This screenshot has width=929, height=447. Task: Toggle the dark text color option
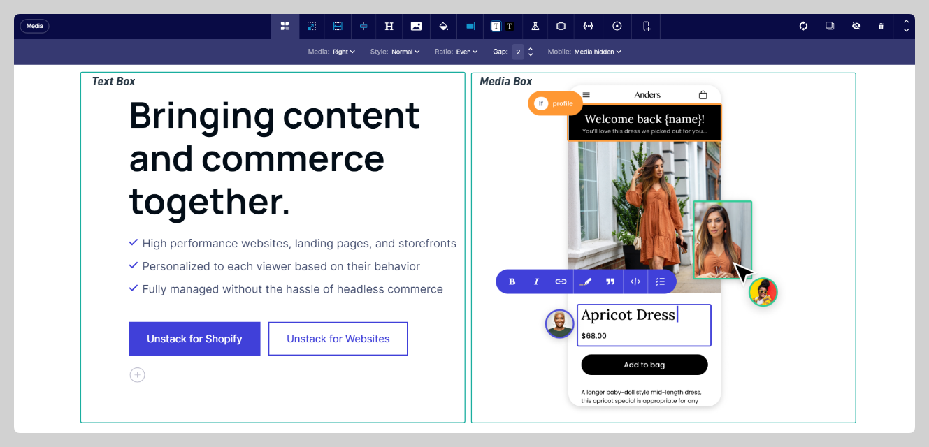click(x=510, y=27)
